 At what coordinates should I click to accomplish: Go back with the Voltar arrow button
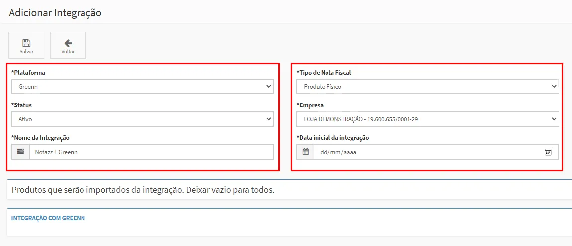(x=68, y=45)
